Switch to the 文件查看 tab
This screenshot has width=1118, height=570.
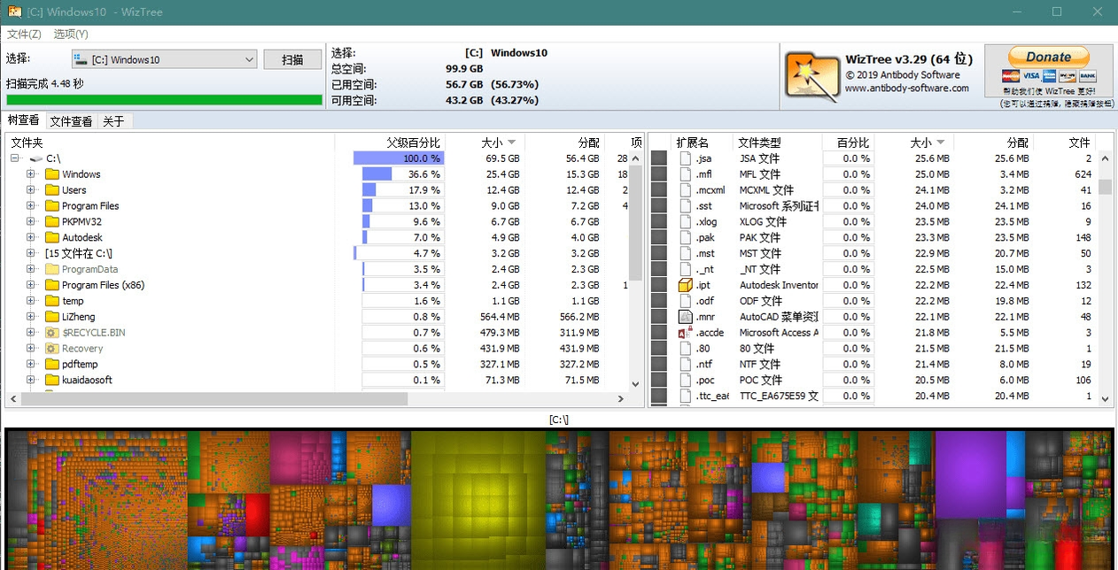pyautogui.click(x=71, y=121)
